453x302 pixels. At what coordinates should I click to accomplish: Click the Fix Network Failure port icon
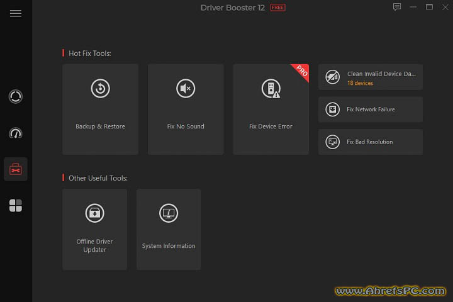click(333, 109)
